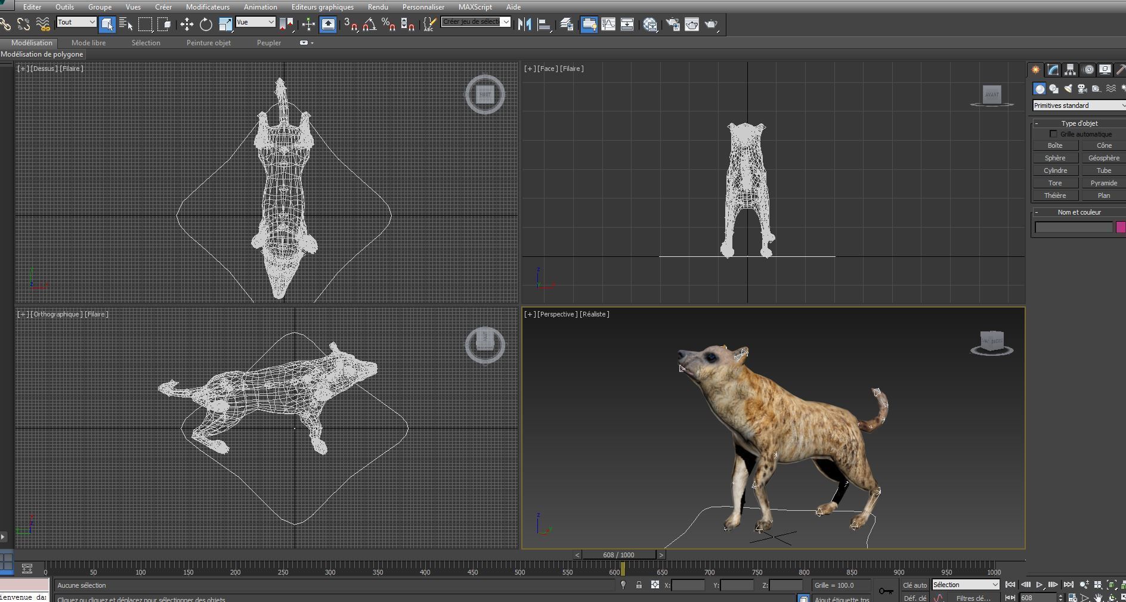Image resolution: width=1126 pixels, height=602 pixels.
Task: Click the Tube primitive button
Action: tap(1103, 170)
